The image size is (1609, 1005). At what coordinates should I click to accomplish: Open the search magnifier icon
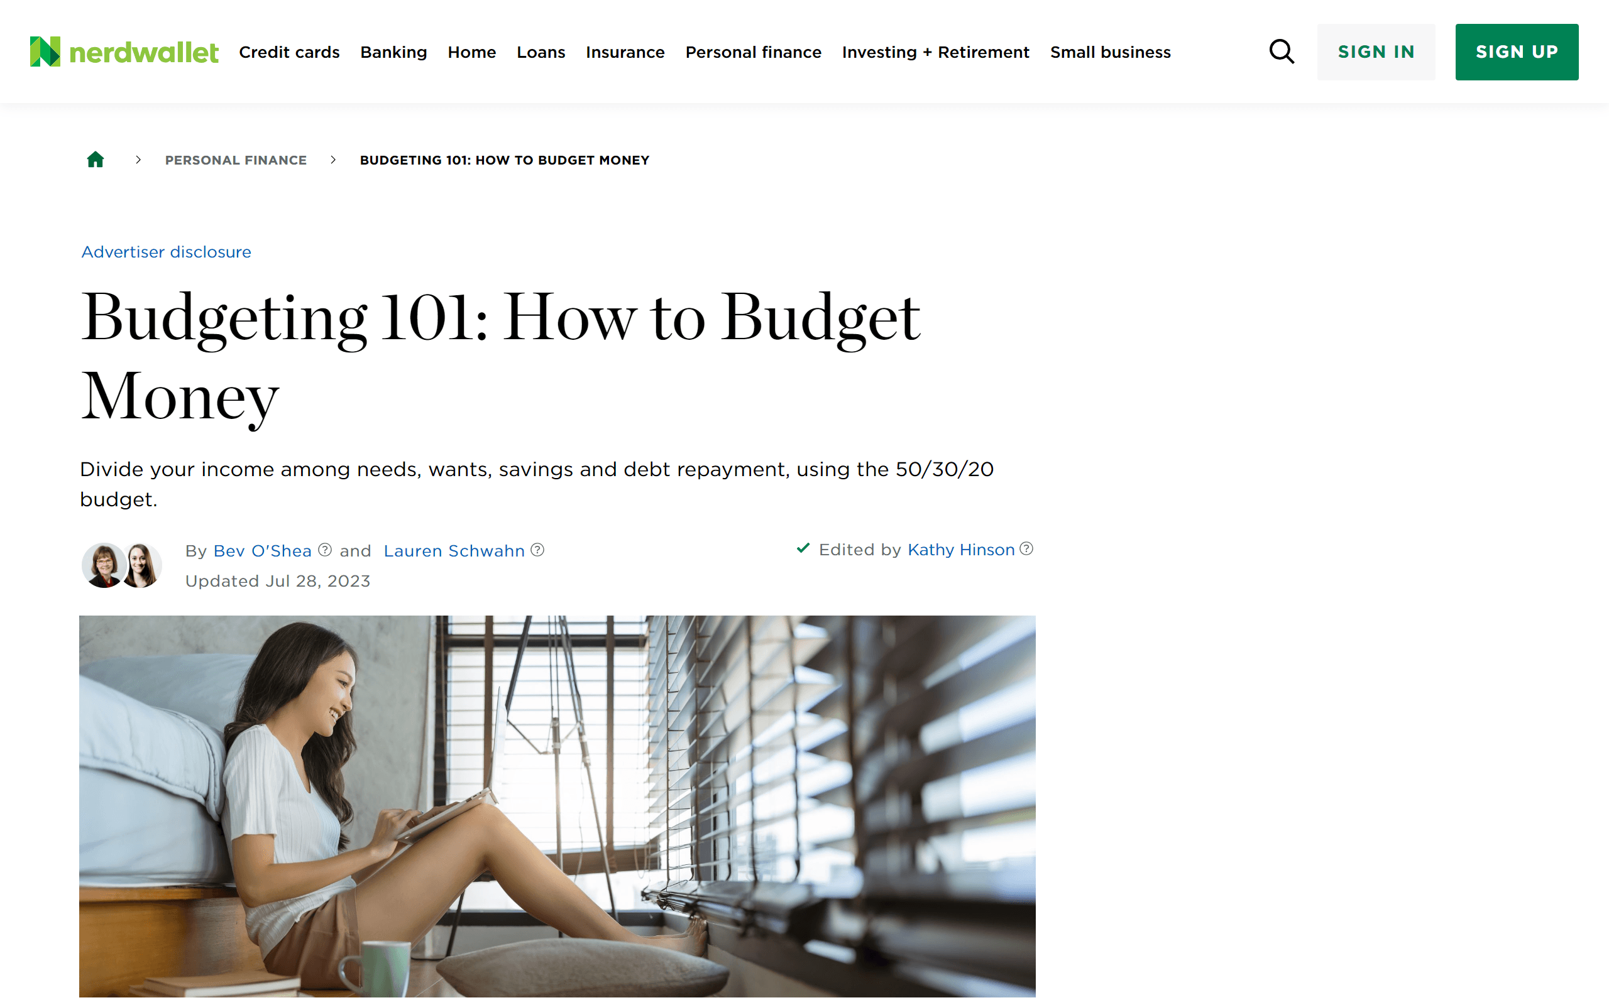[x=1281, y=52]
